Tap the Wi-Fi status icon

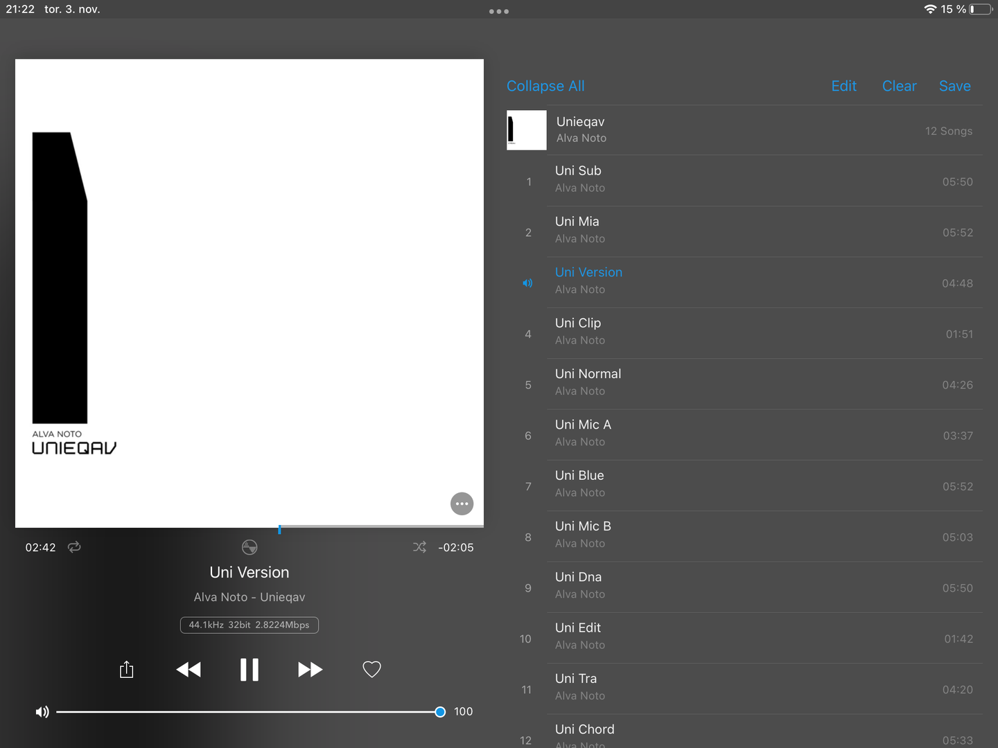pos(930,9)
